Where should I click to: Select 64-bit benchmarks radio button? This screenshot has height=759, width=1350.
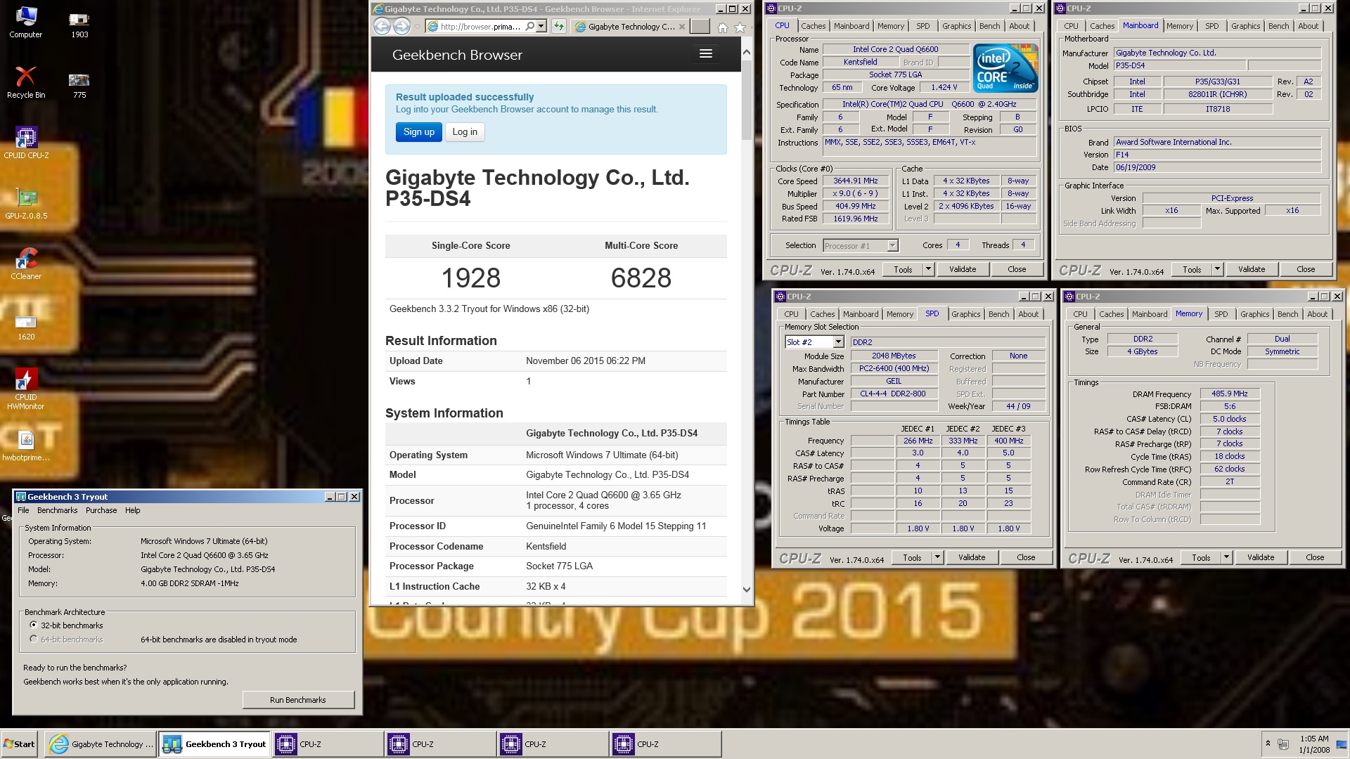point(33,639)
